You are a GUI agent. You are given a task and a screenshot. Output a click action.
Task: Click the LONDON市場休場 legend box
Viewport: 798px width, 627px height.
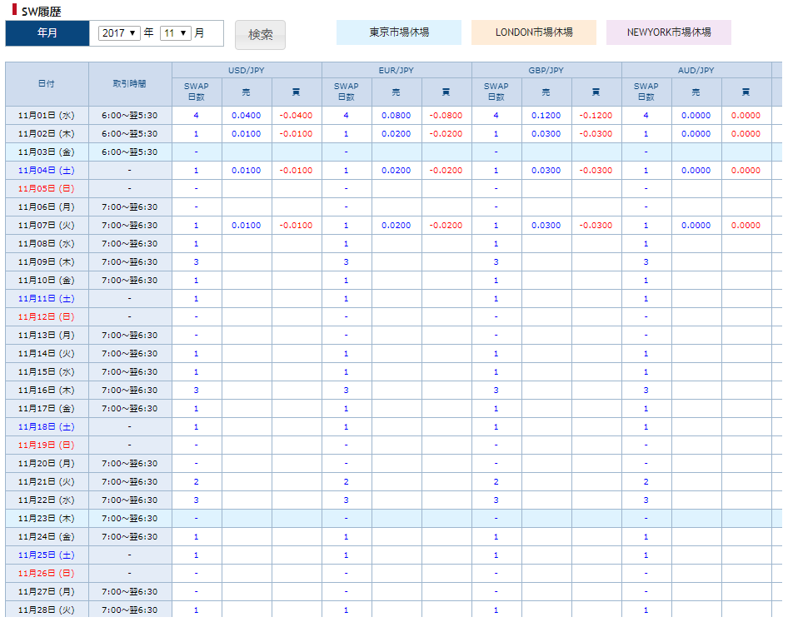534,32
